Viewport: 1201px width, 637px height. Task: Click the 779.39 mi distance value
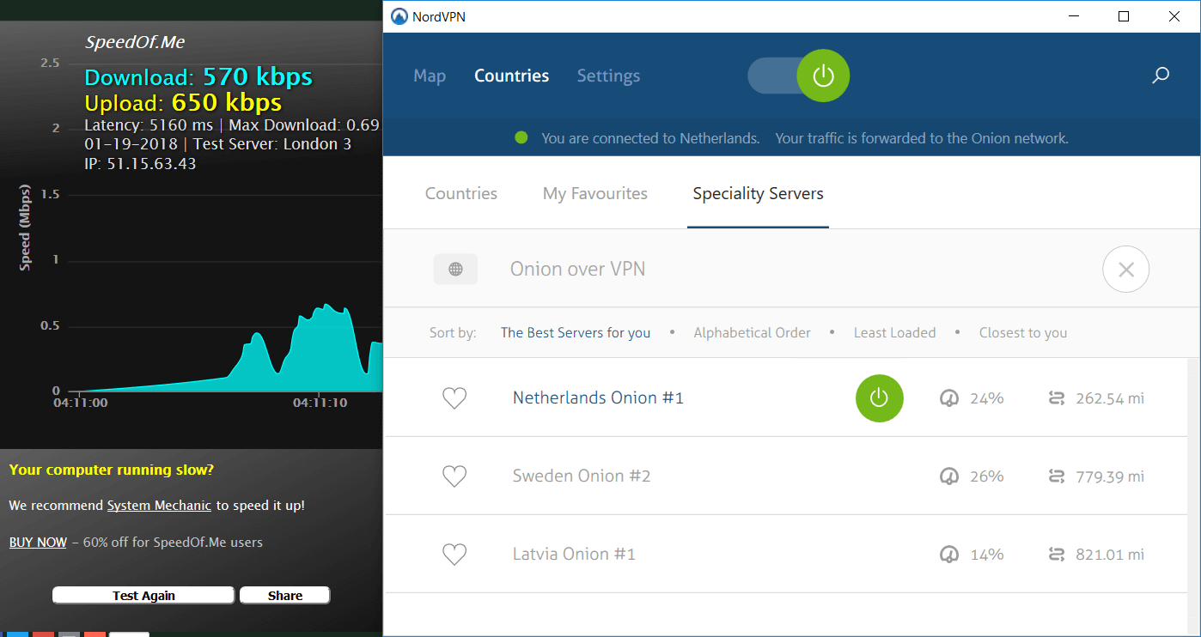pyautogui.click(x=1110, y=476)
